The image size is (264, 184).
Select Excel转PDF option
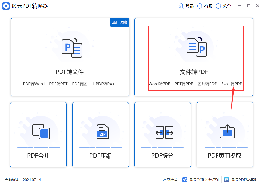click(x=232, y=84)
